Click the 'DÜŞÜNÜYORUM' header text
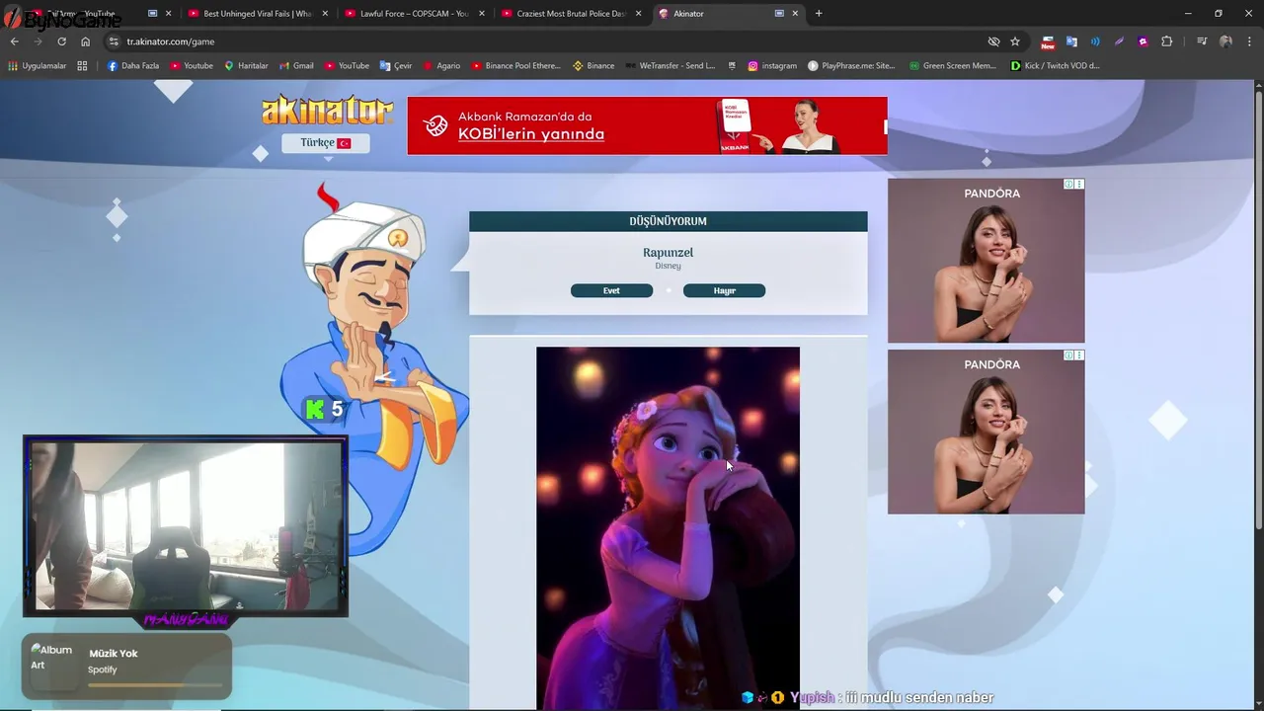The width and height of the screenshot is (1264, 711). click(x=668, y=221)
